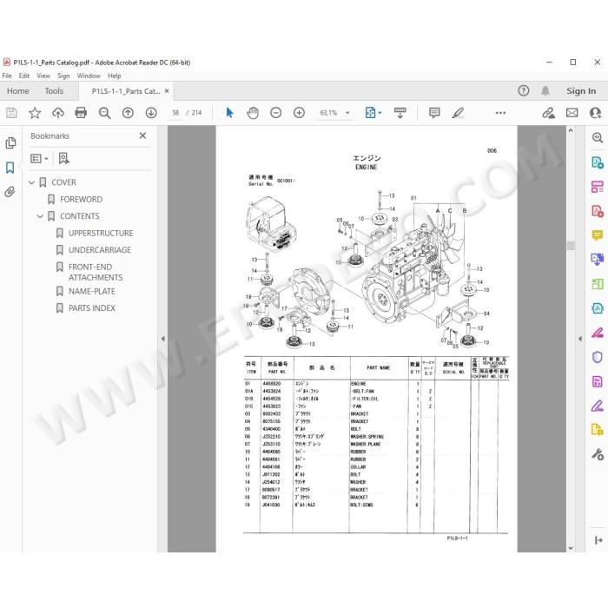Open the FOREWORD bookmark

[81, 199]
